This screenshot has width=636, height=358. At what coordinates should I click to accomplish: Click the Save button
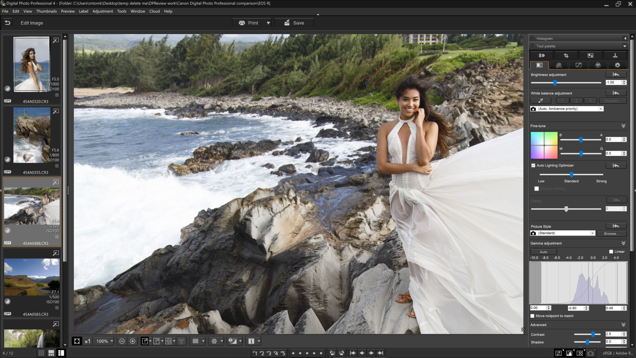pyautogui.click(x=294, y=23)
